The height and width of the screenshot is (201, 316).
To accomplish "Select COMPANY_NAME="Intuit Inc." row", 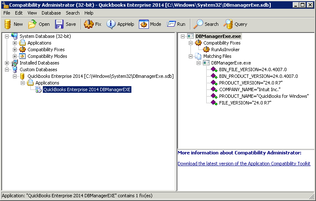I will coord(250,89).
